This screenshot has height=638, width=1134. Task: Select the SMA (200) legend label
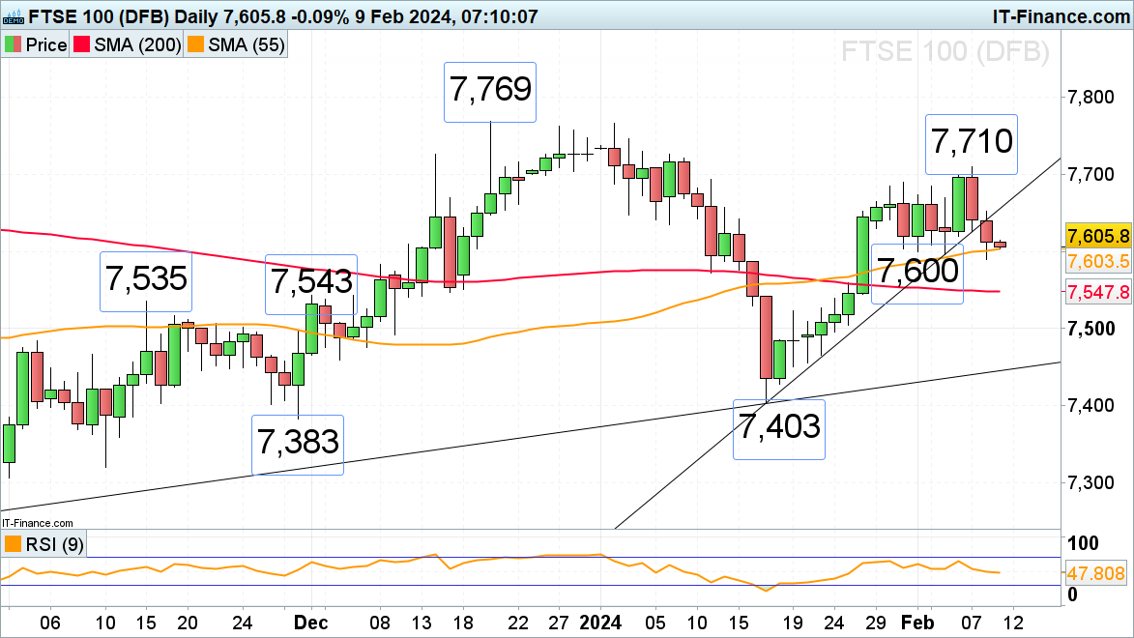137,44
